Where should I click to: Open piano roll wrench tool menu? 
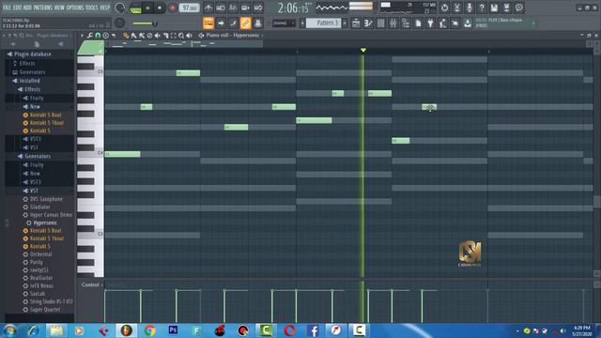tap(90, 36)
